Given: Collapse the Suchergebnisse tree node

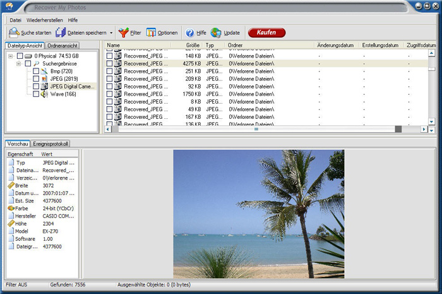Looking at the screenshot, I should (20, 64).
